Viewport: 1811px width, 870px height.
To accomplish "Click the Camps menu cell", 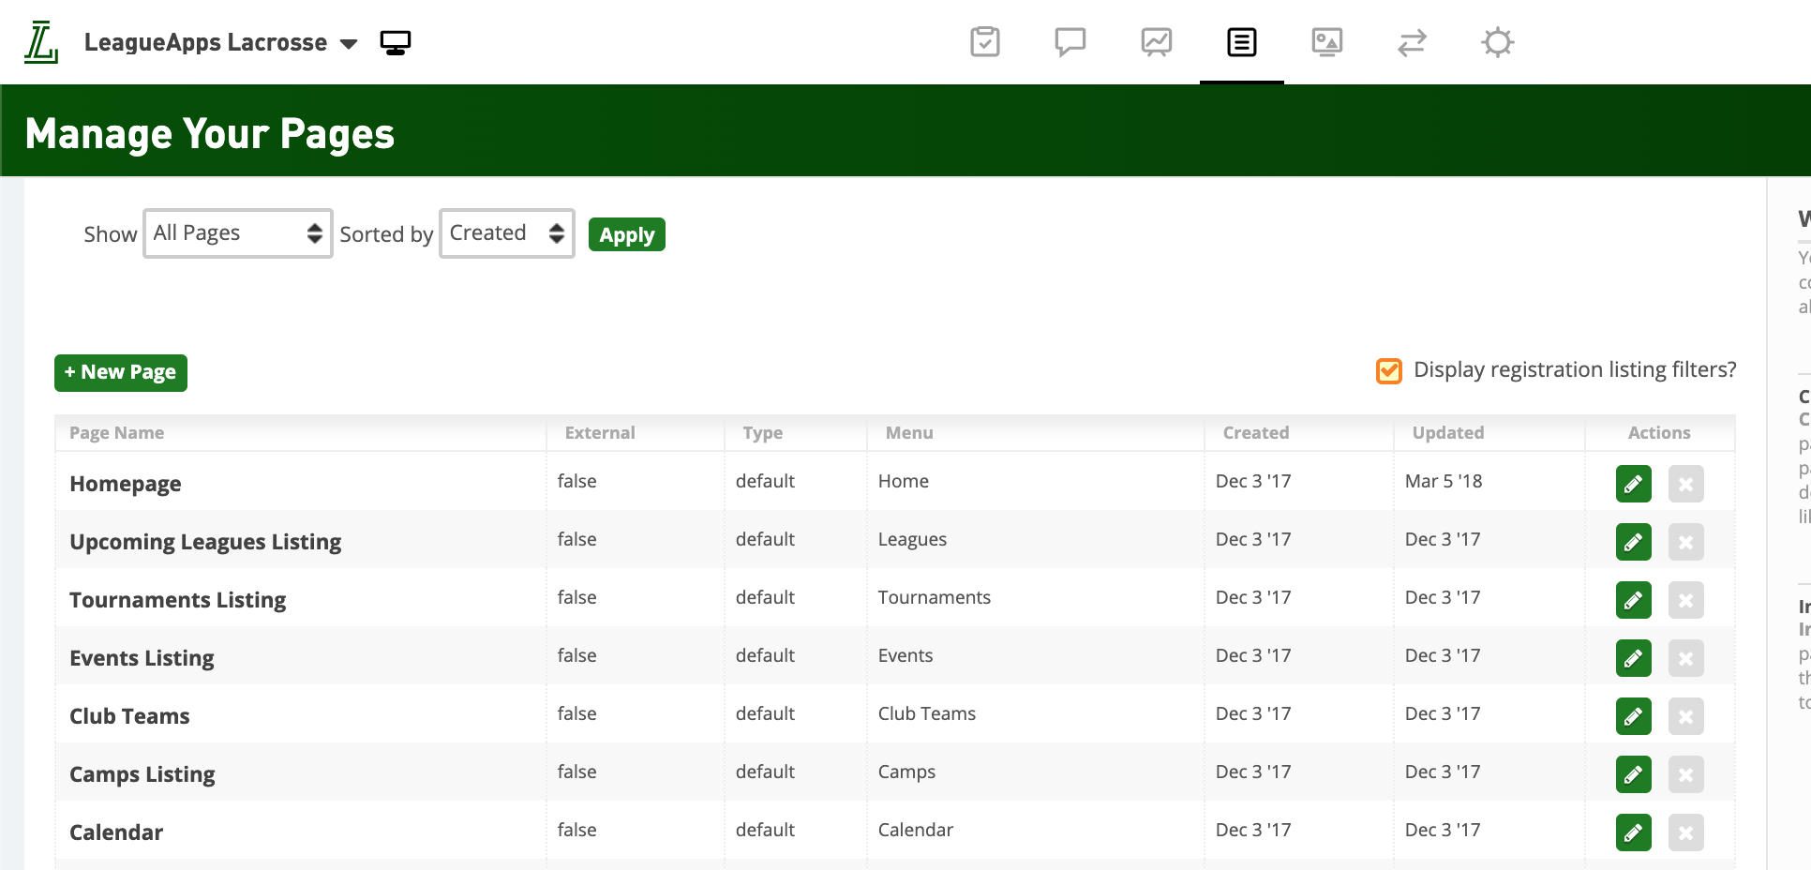I will 906,772.
